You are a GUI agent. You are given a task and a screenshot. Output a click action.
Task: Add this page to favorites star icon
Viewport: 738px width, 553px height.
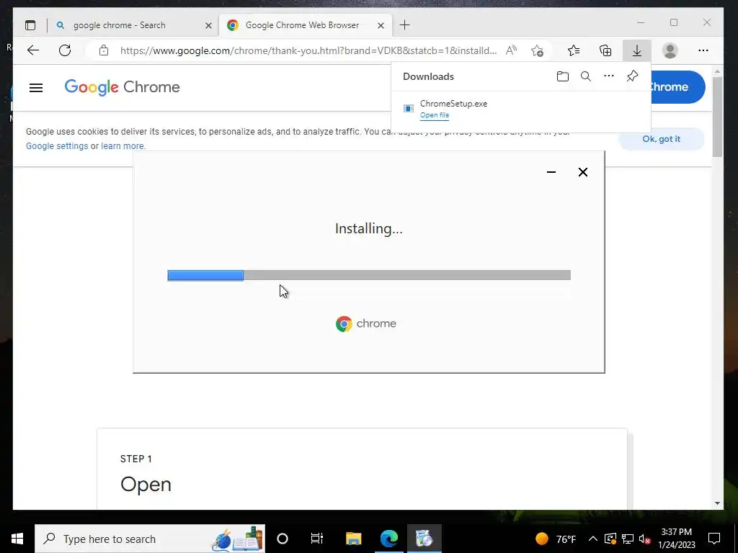click(537, 50)
